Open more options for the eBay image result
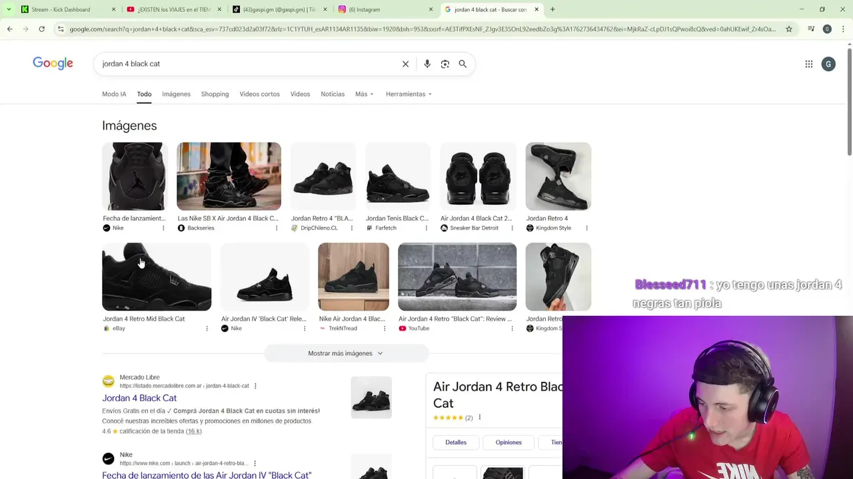The image size is (853, 479). [207, 329]
